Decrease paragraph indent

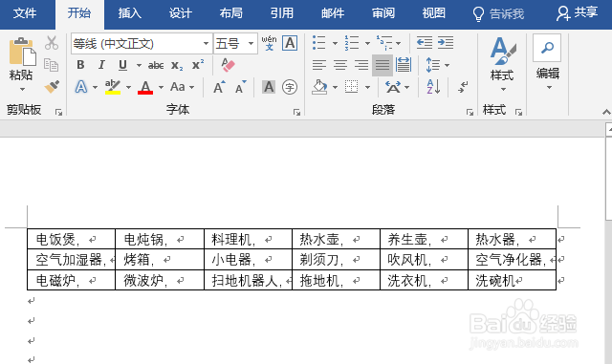(x=425, y=43)
